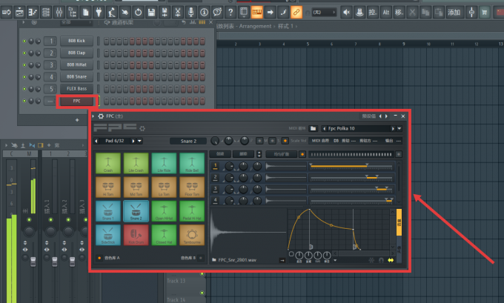Go to the previous preset in the FPC title bar
Viewport: 504px width, 303px height.
[380, 116]
